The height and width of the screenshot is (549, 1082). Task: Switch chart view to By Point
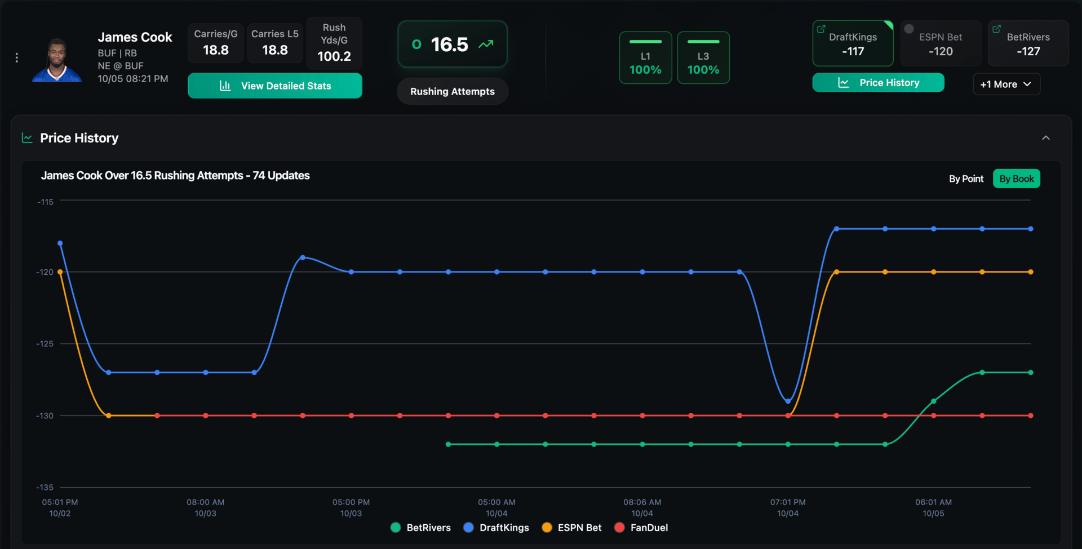(966, 178)
